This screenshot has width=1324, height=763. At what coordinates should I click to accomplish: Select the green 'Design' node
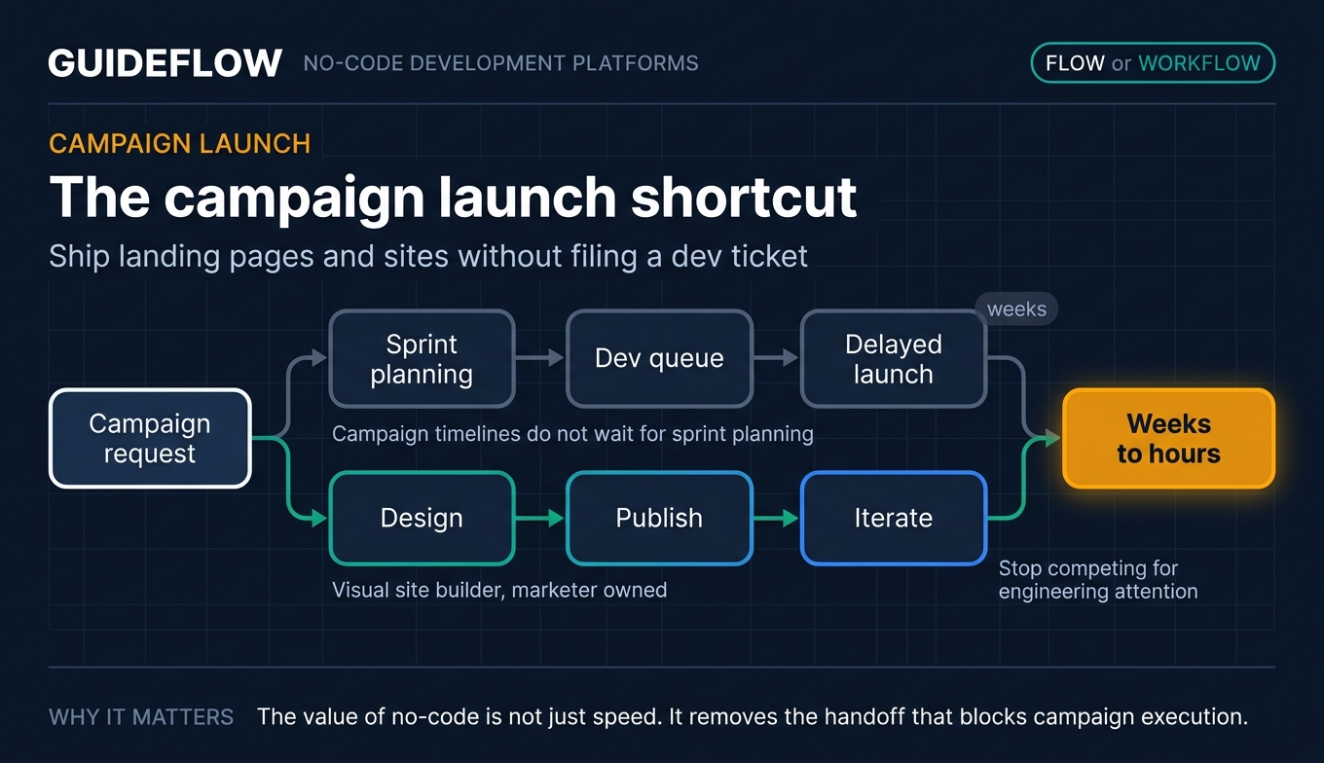click(422, 518)
